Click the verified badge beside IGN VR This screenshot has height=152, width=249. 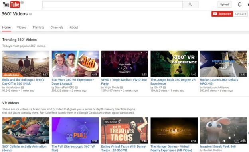click(x=164, y=87)
